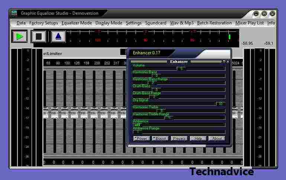Open the Mixer Play List menu
286x180 pixels.
(250, 23)
